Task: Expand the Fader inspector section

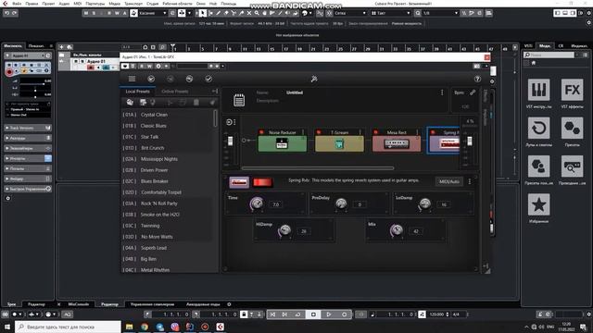Action: [28, 179]
